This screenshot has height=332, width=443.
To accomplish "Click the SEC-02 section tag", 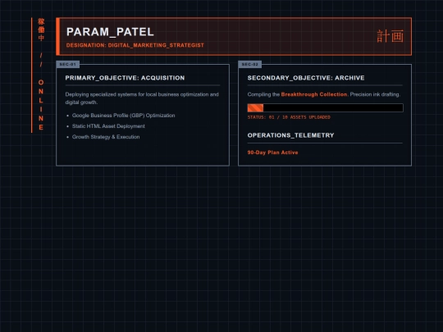I will coord(250,65).
